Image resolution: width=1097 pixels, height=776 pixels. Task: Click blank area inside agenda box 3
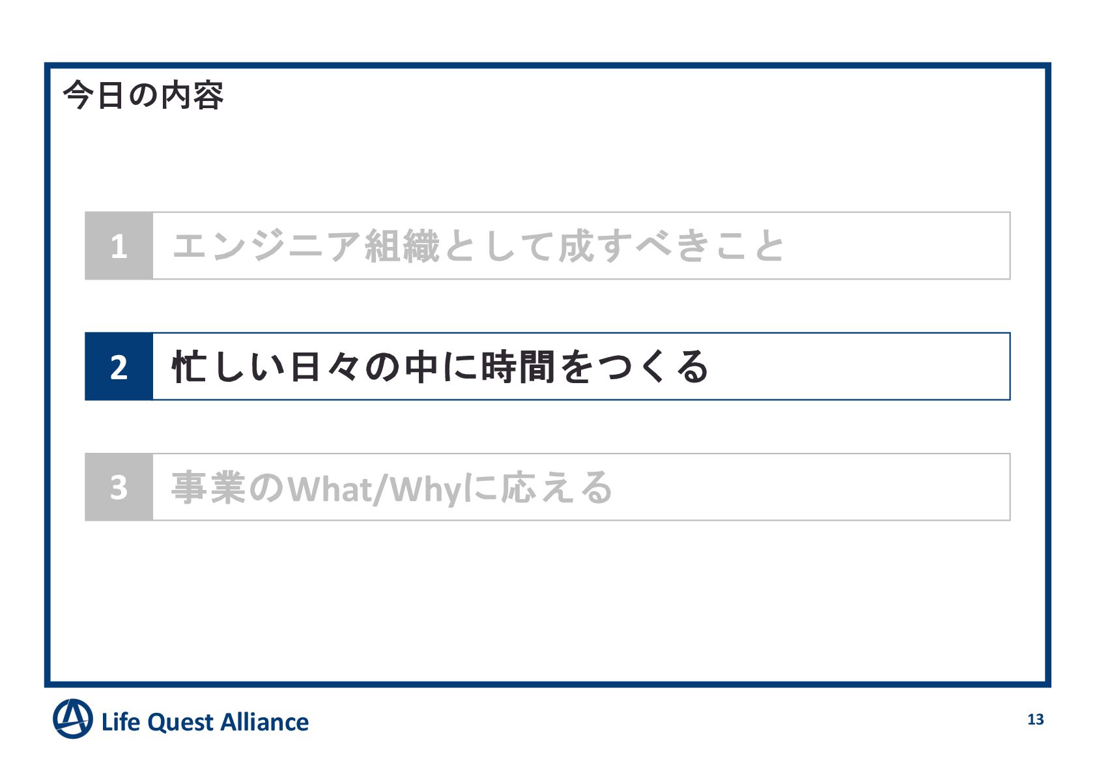pos(814,487)
